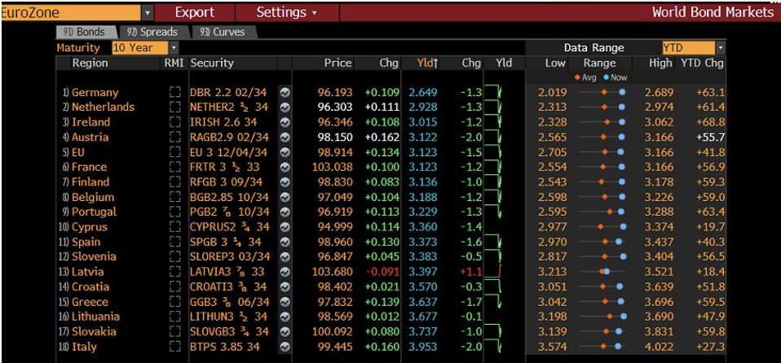The image size is (781, 363).
Task: Click the EuroZone input field
Action: tap(71, 12)
